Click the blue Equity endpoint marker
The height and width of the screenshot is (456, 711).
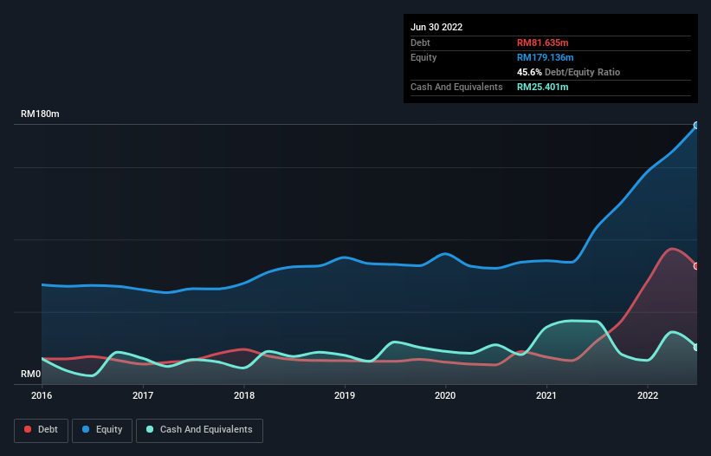pyautogui.click(x=696, y=125)
